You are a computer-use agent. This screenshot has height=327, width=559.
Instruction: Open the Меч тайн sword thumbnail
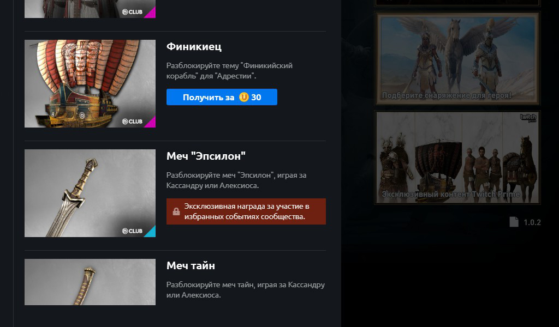pyautogui.click(x=90, y=282)
